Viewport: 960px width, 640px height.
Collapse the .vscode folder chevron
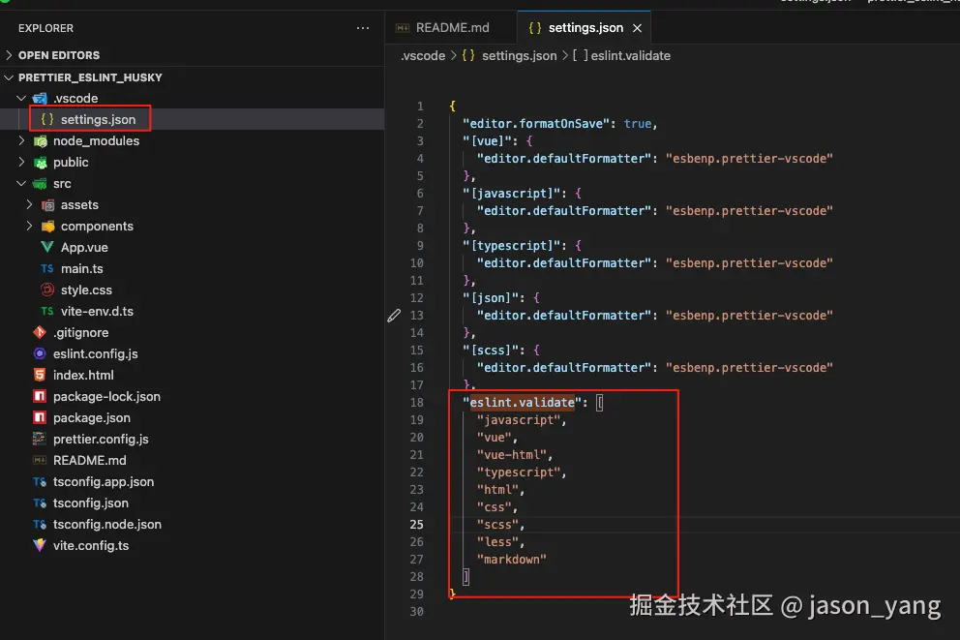(21, 98)
